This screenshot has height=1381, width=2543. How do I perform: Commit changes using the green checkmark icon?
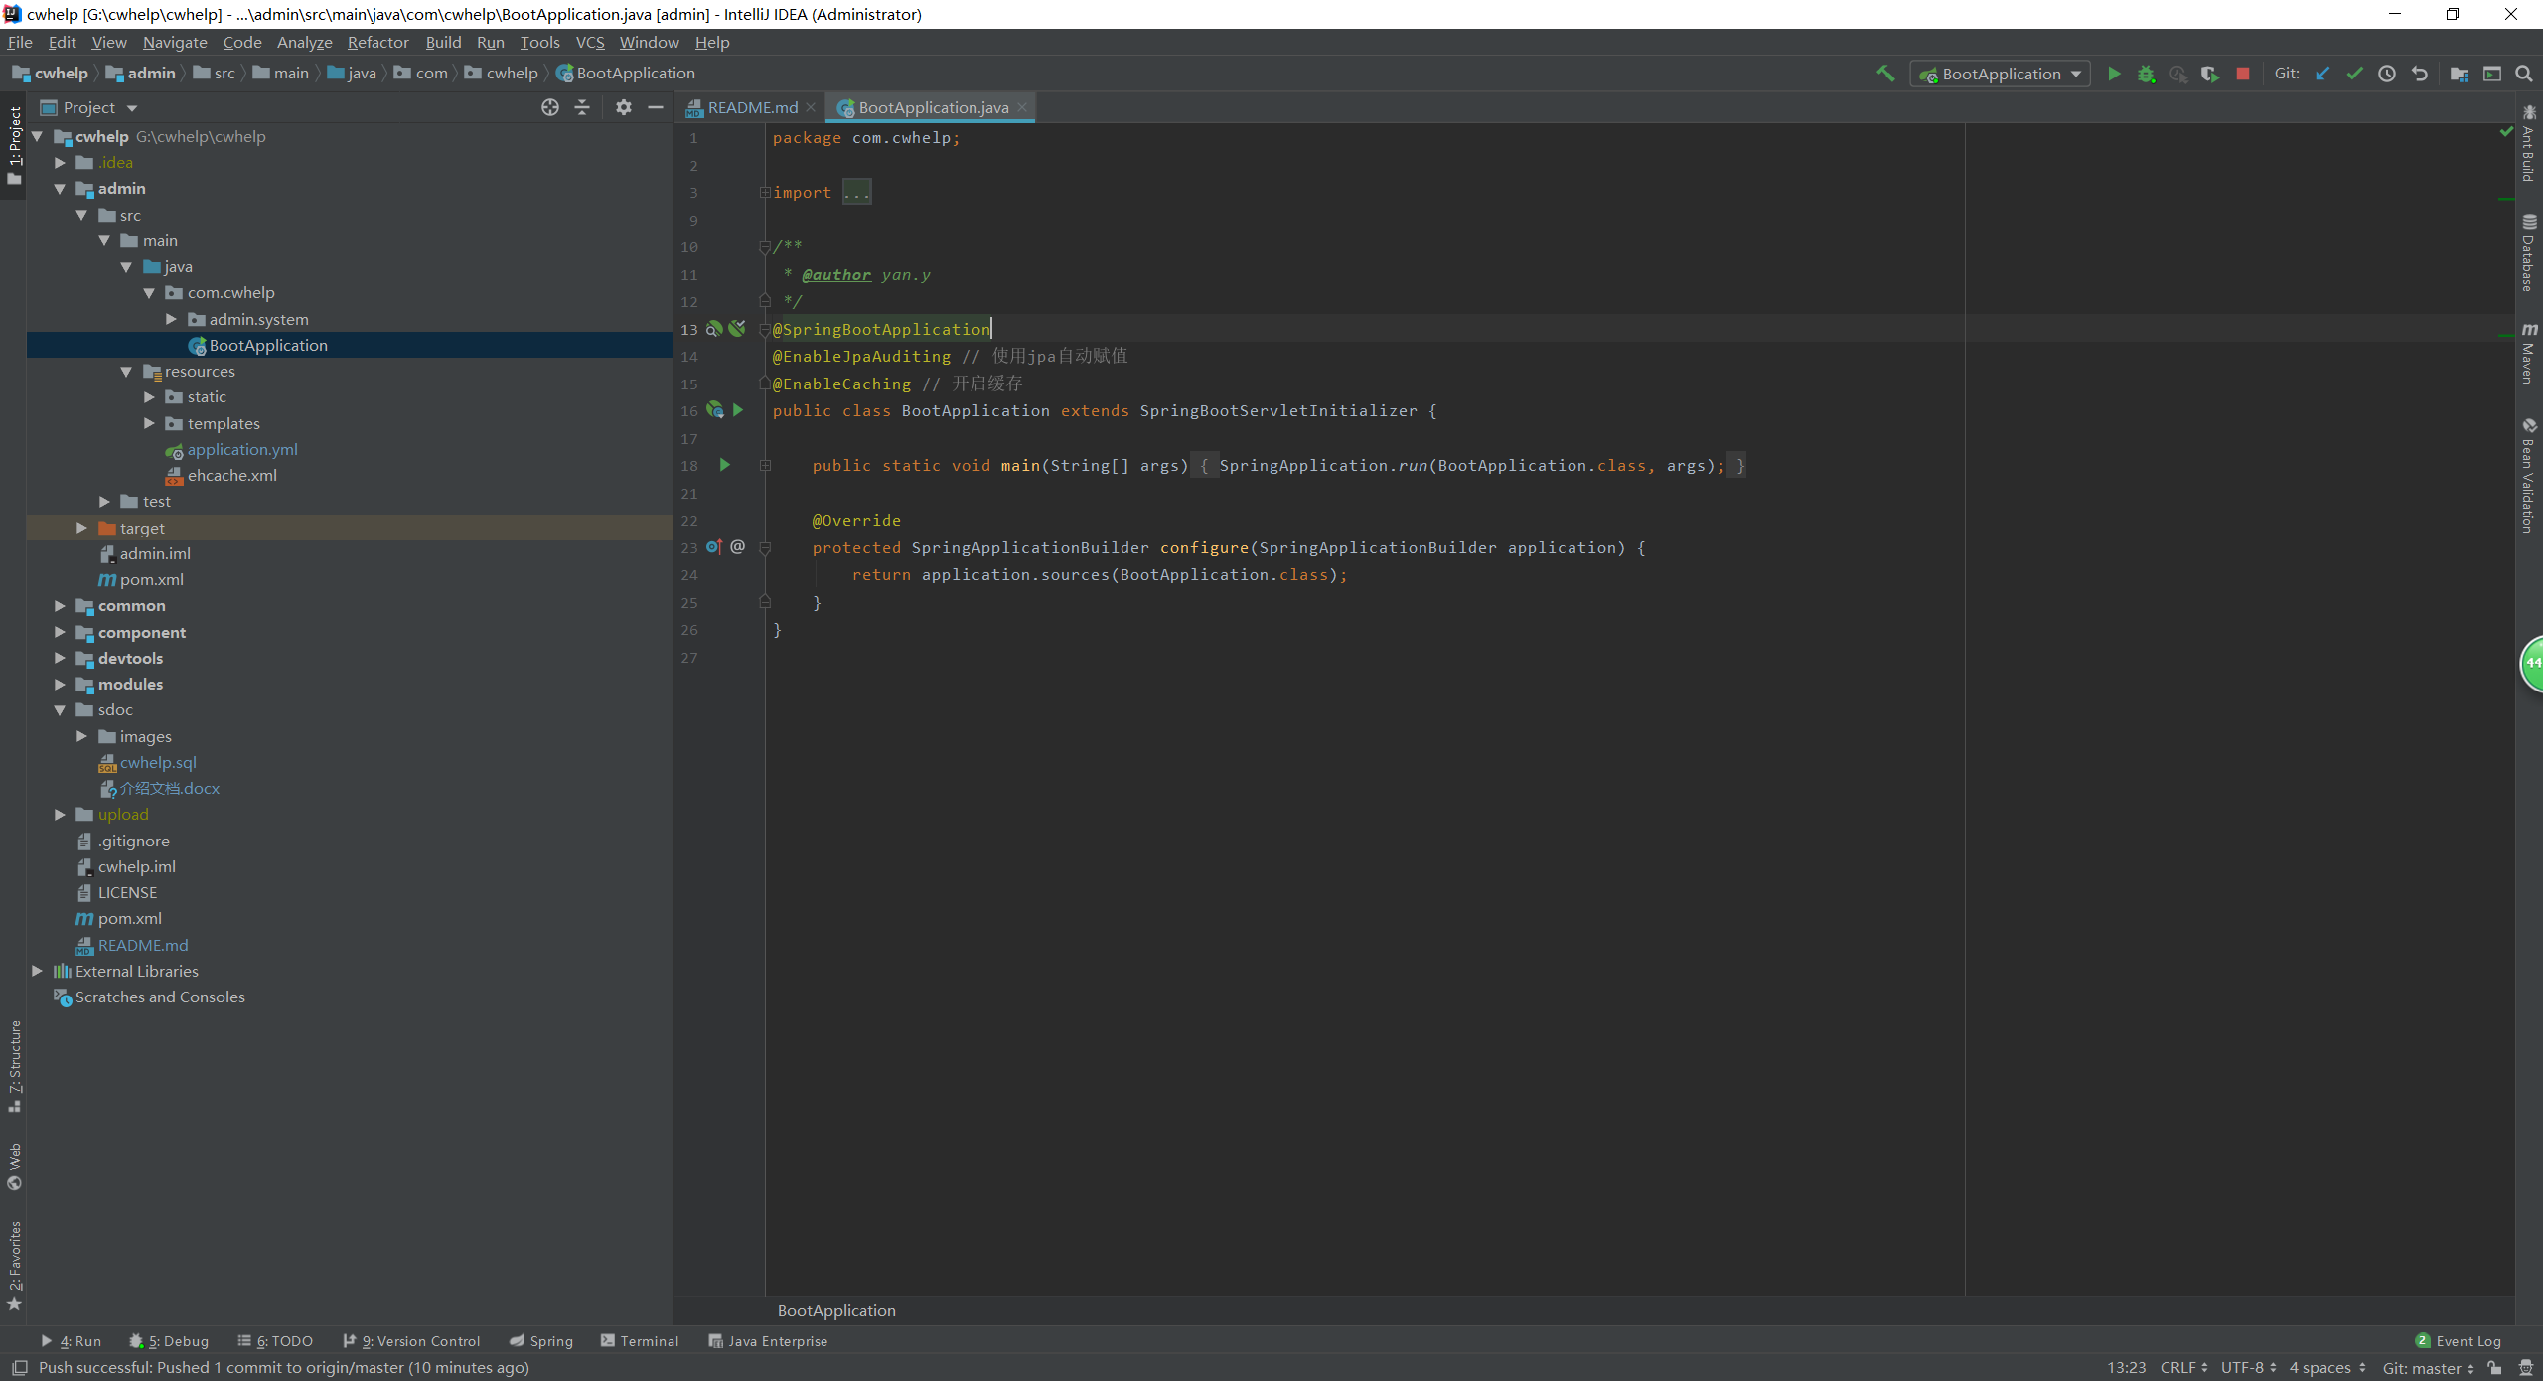coord(2354,74)
